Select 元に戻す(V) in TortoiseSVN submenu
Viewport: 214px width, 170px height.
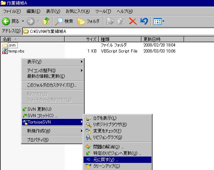[x=118, y=160]
